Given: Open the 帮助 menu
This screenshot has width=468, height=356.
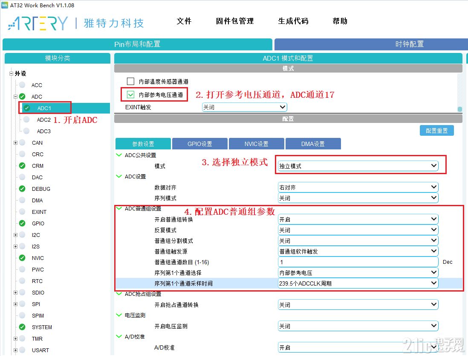Looking at the screenshot, I should [x=340, y=21].
